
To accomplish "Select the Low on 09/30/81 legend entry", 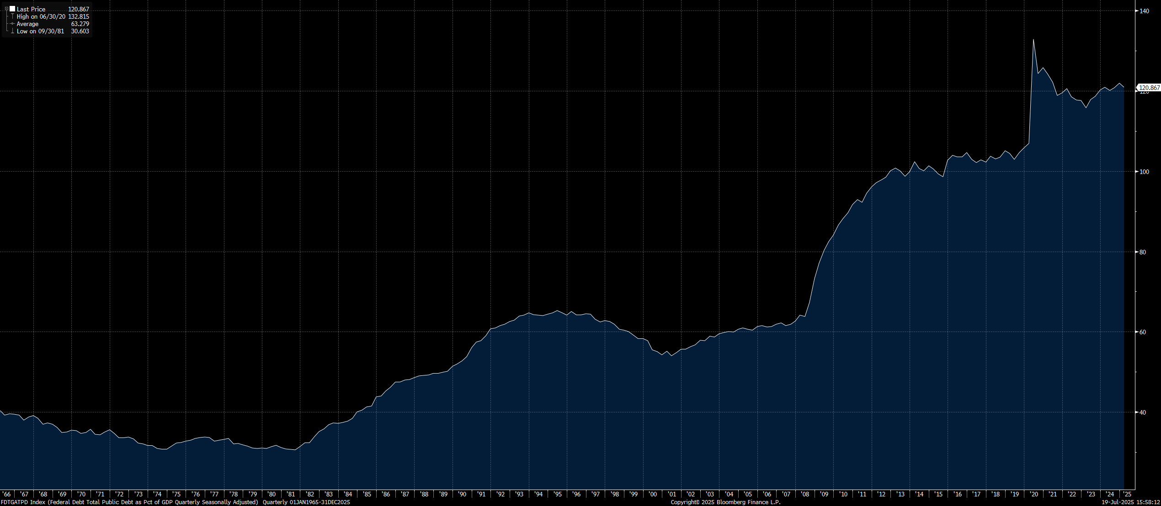I will pos(40,31).
